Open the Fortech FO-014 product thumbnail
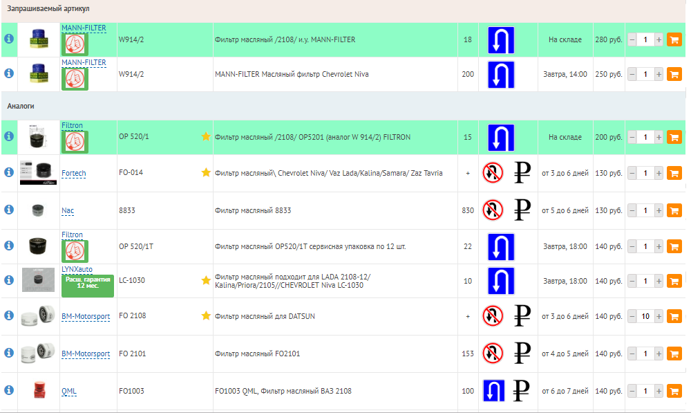The image size is (691, 413). [38, 172]
